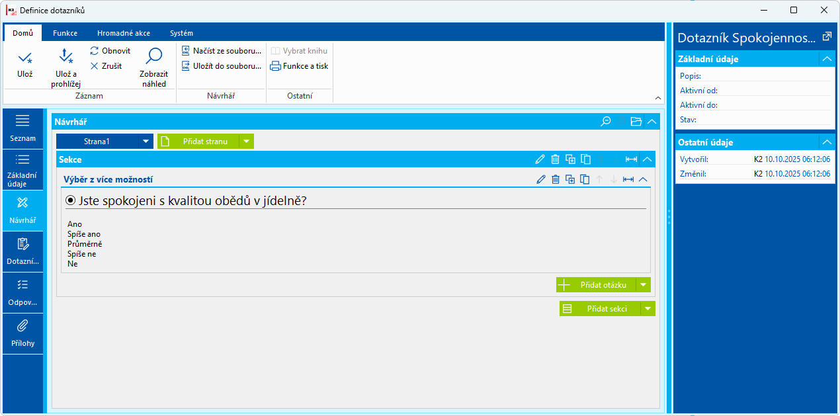Collapse the Základní údaje right panel

(x=827, y=59)
